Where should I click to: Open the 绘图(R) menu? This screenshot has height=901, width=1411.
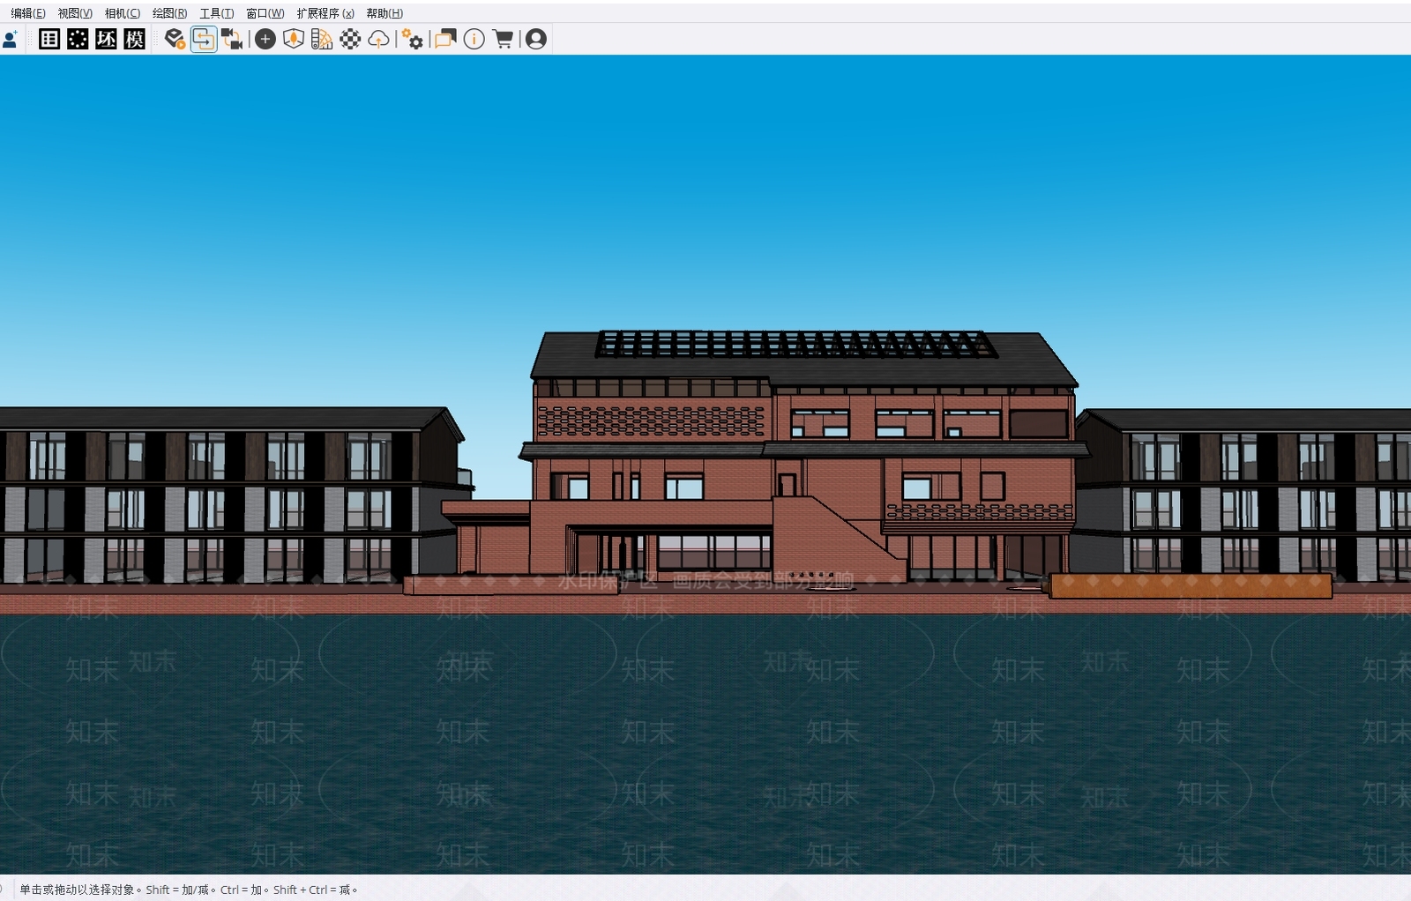[169, 13]
